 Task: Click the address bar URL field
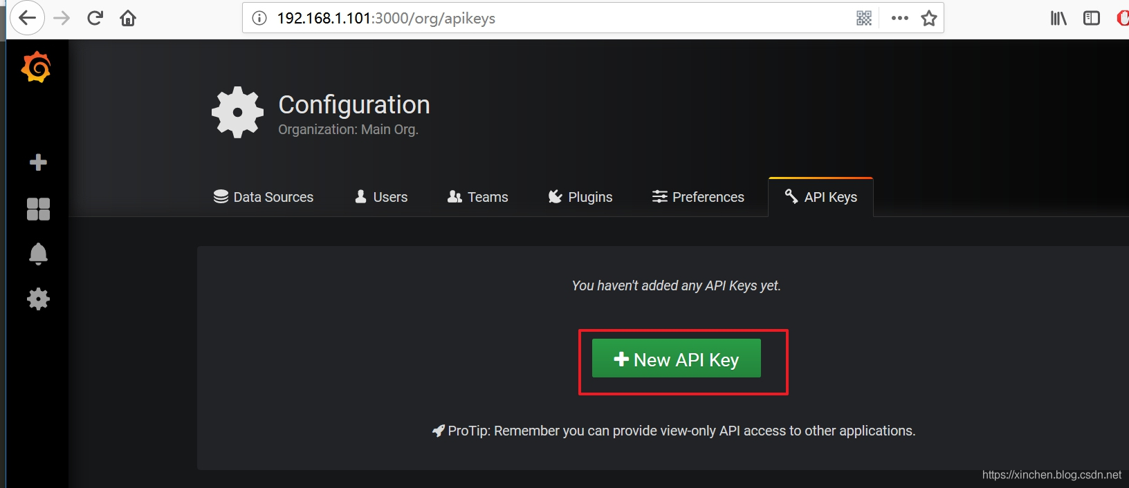(x=553, y=18)
